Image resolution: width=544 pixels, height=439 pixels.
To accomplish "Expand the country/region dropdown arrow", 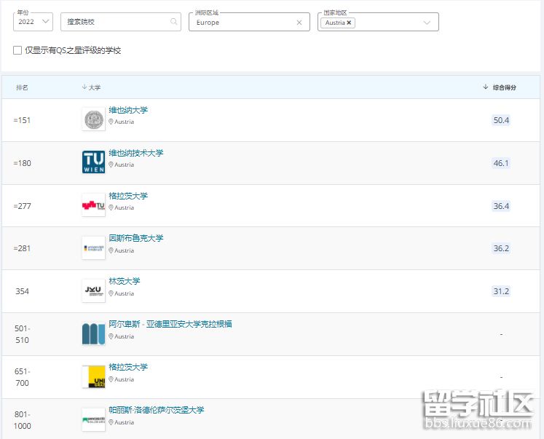I will 427,23.
